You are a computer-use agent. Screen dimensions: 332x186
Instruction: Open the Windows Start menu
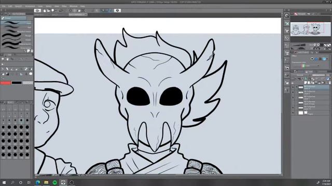click(x=4, y=182)
